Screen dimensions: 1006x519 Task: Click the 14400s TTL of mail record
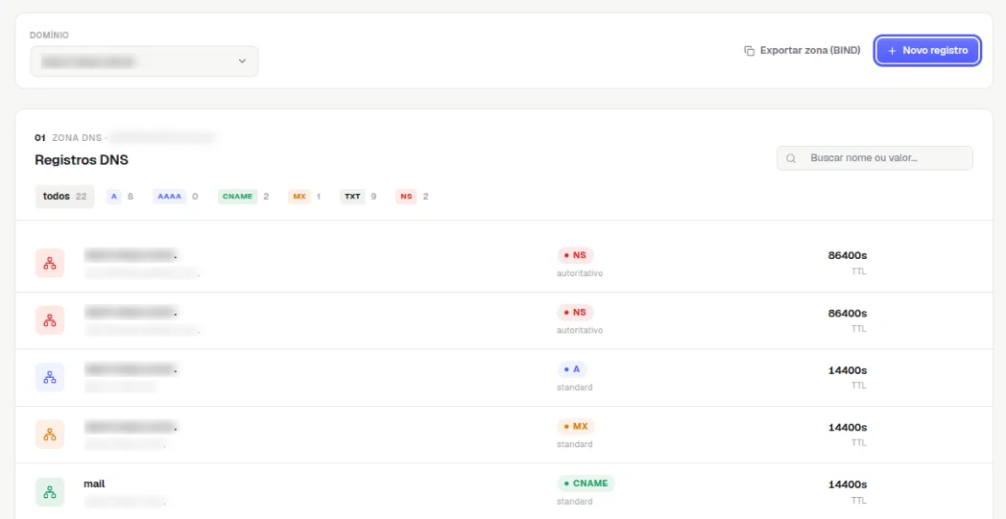pyautogui.click(x=848, y=484)
